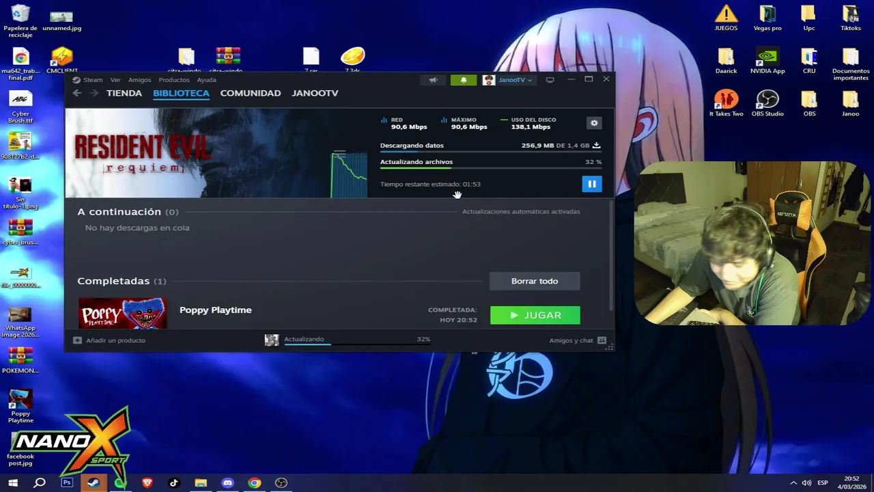The height and width of the screenshot is (492, 874).
Task: Click the Descargando datos progress bar
Action: click(x=491, y=152)
